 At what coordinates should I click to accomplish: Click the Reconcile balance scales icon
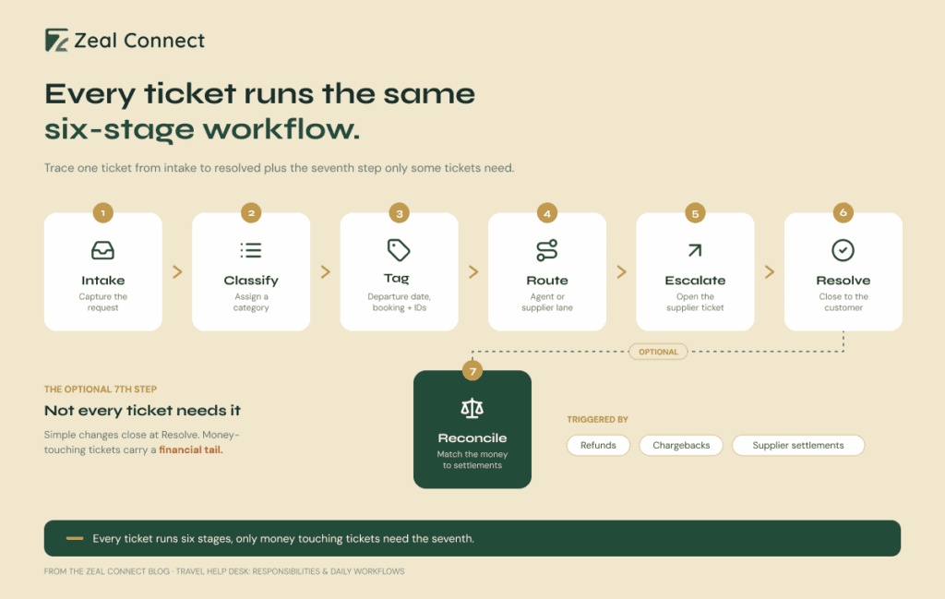tap(472, 408)
